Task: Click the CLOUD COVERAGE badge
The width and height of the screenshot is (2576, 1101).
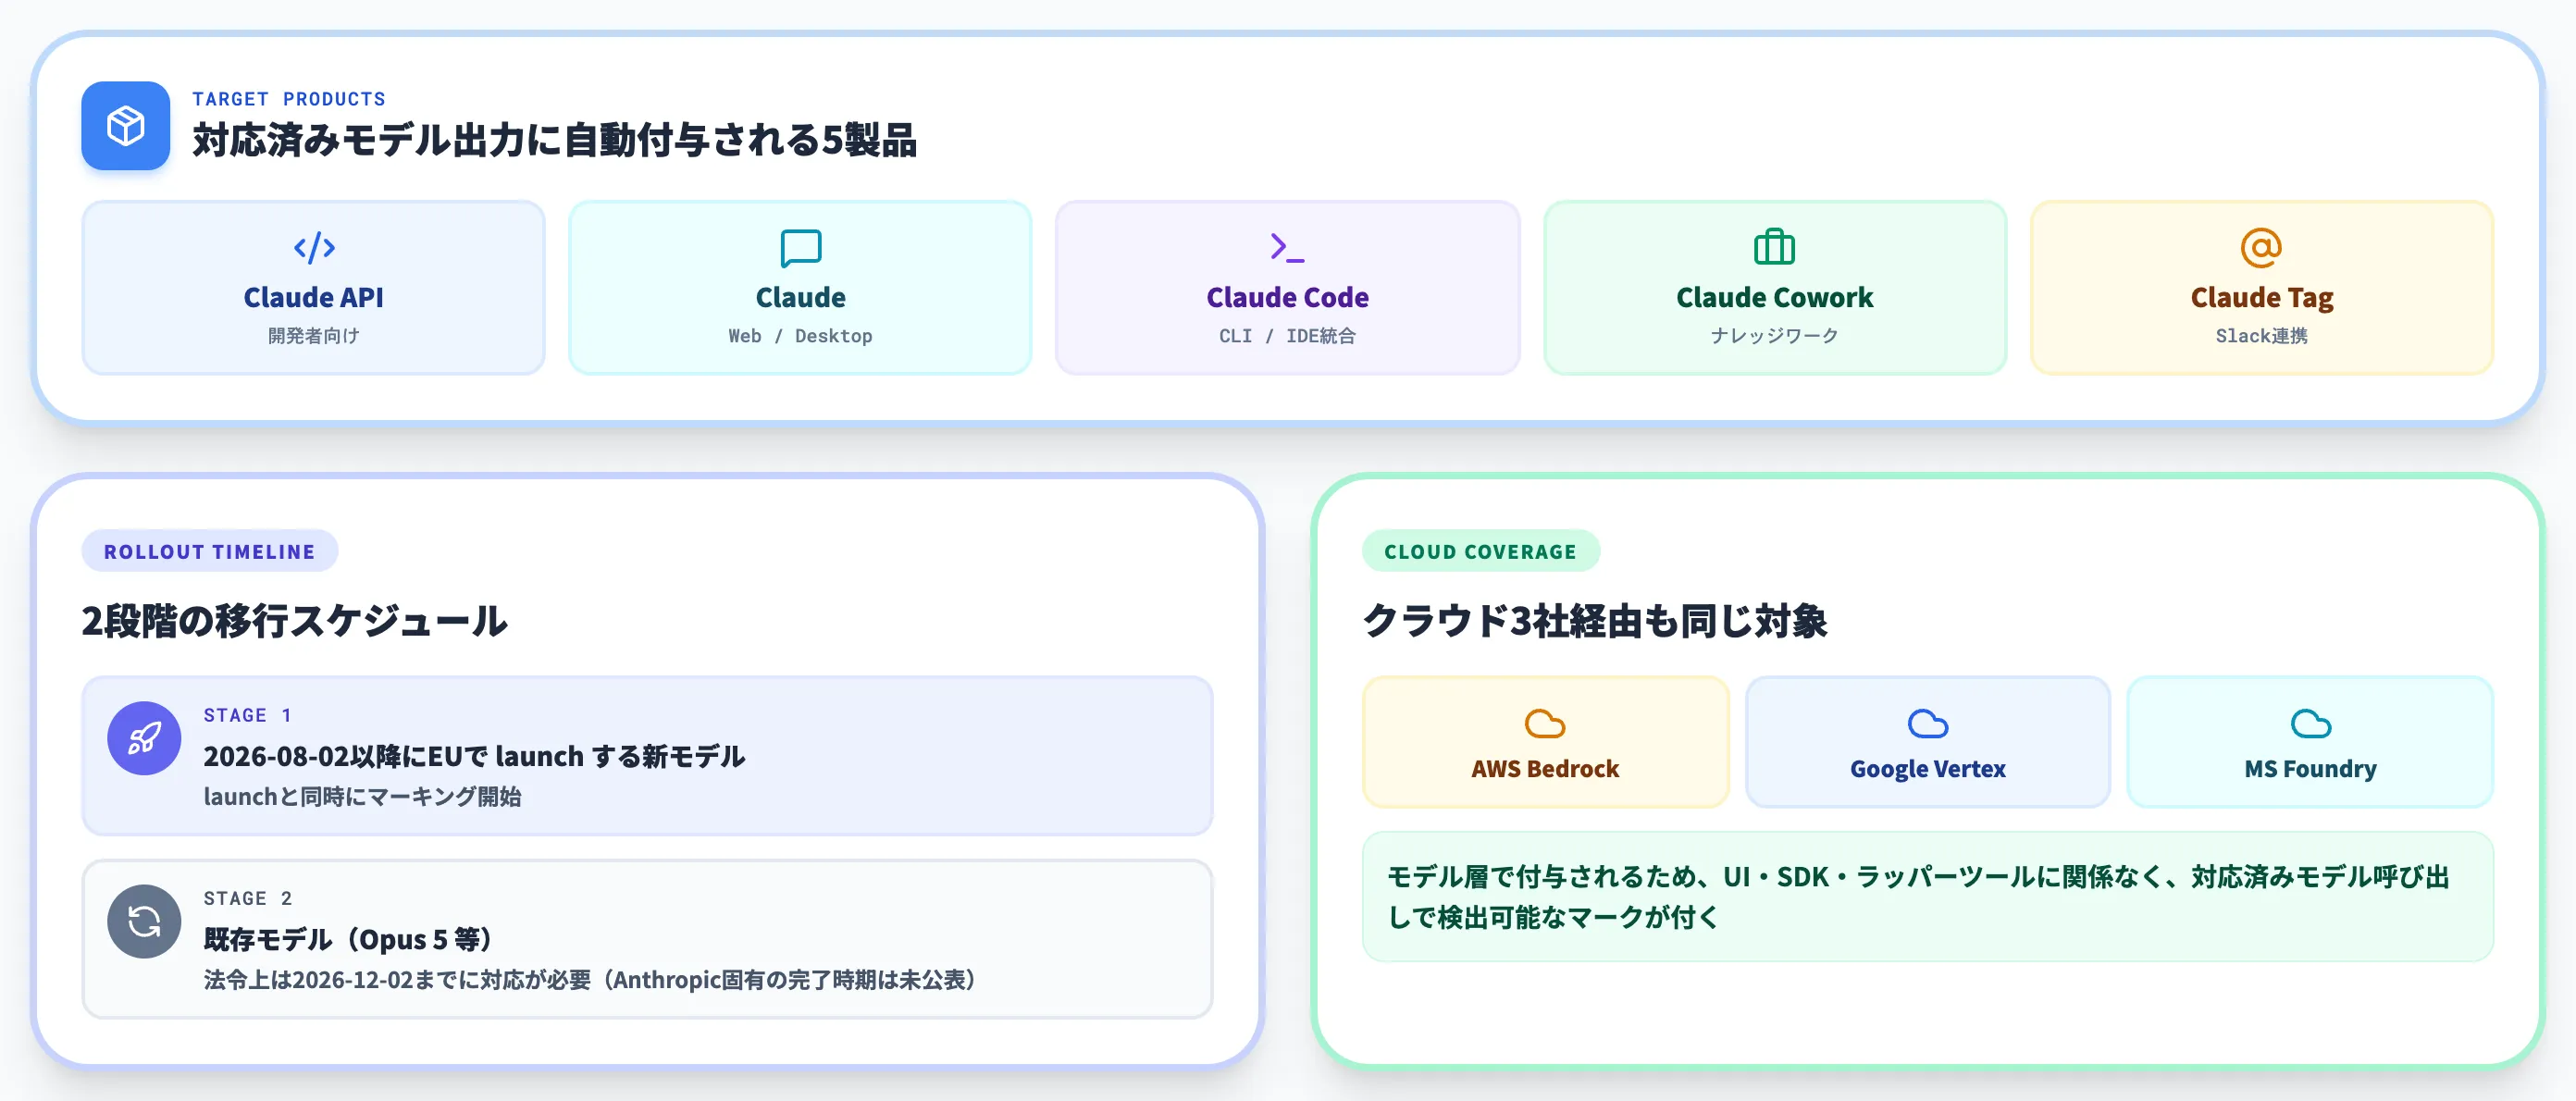Action: coord(1480,551)
